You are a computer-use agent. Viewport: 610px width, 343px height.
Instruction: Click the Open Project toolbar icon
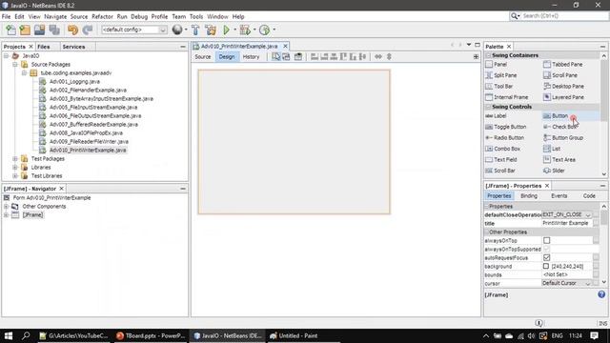[39, 30]
